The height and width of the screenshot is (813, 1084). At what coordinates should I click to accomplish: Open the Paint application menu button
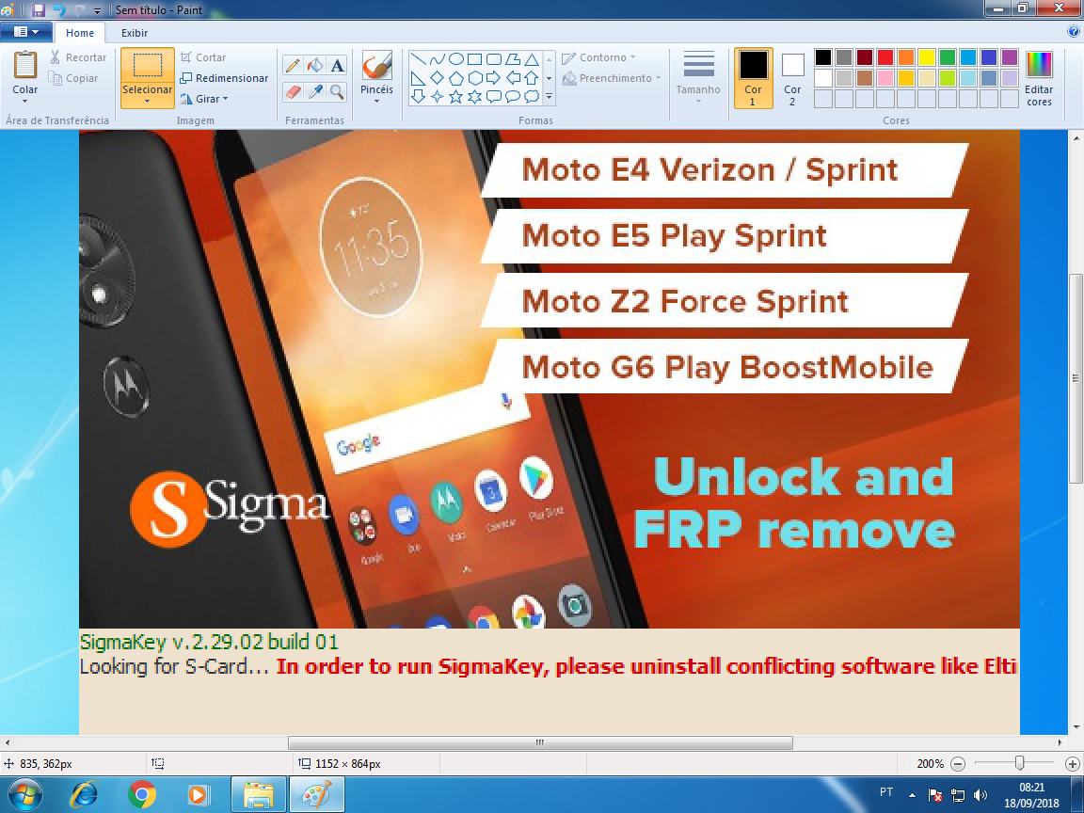[x=26, y=32]
